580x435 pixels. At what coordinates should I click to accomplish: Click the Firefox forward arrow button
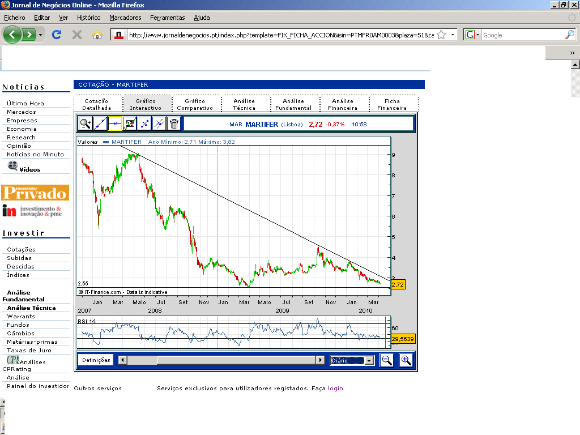[x=29, y=35]
